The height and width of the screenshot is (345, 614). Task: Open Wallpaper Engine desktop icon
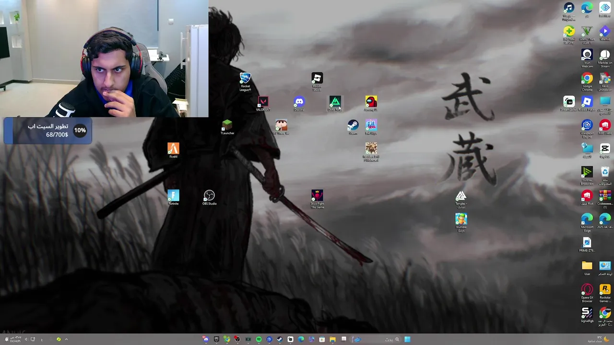pos(587,129)
